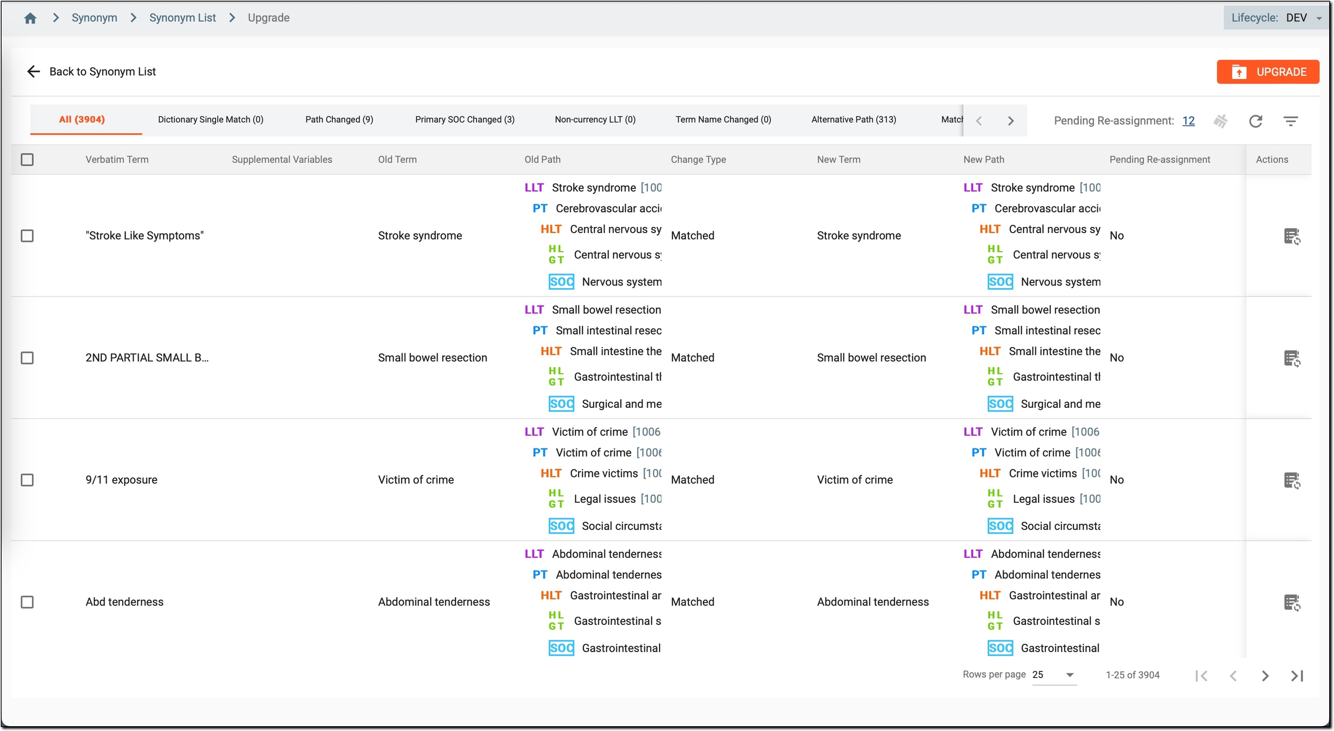This screenshot has width=1334, height=731.
Task: Click the LLT badge in Victim of crime new path
Action: click(x=973, y=432)
